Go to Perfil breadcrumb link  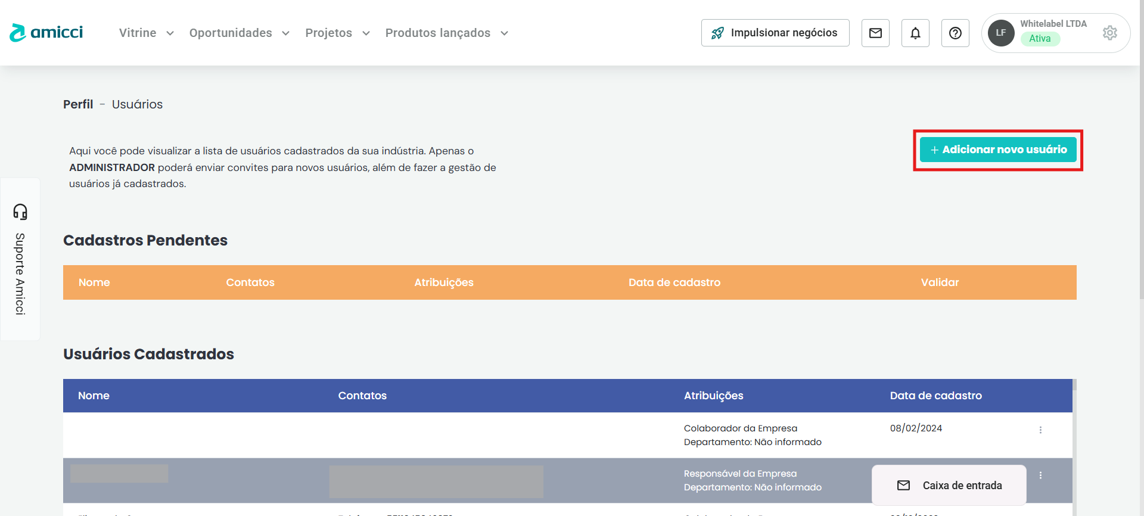(78, 104)
